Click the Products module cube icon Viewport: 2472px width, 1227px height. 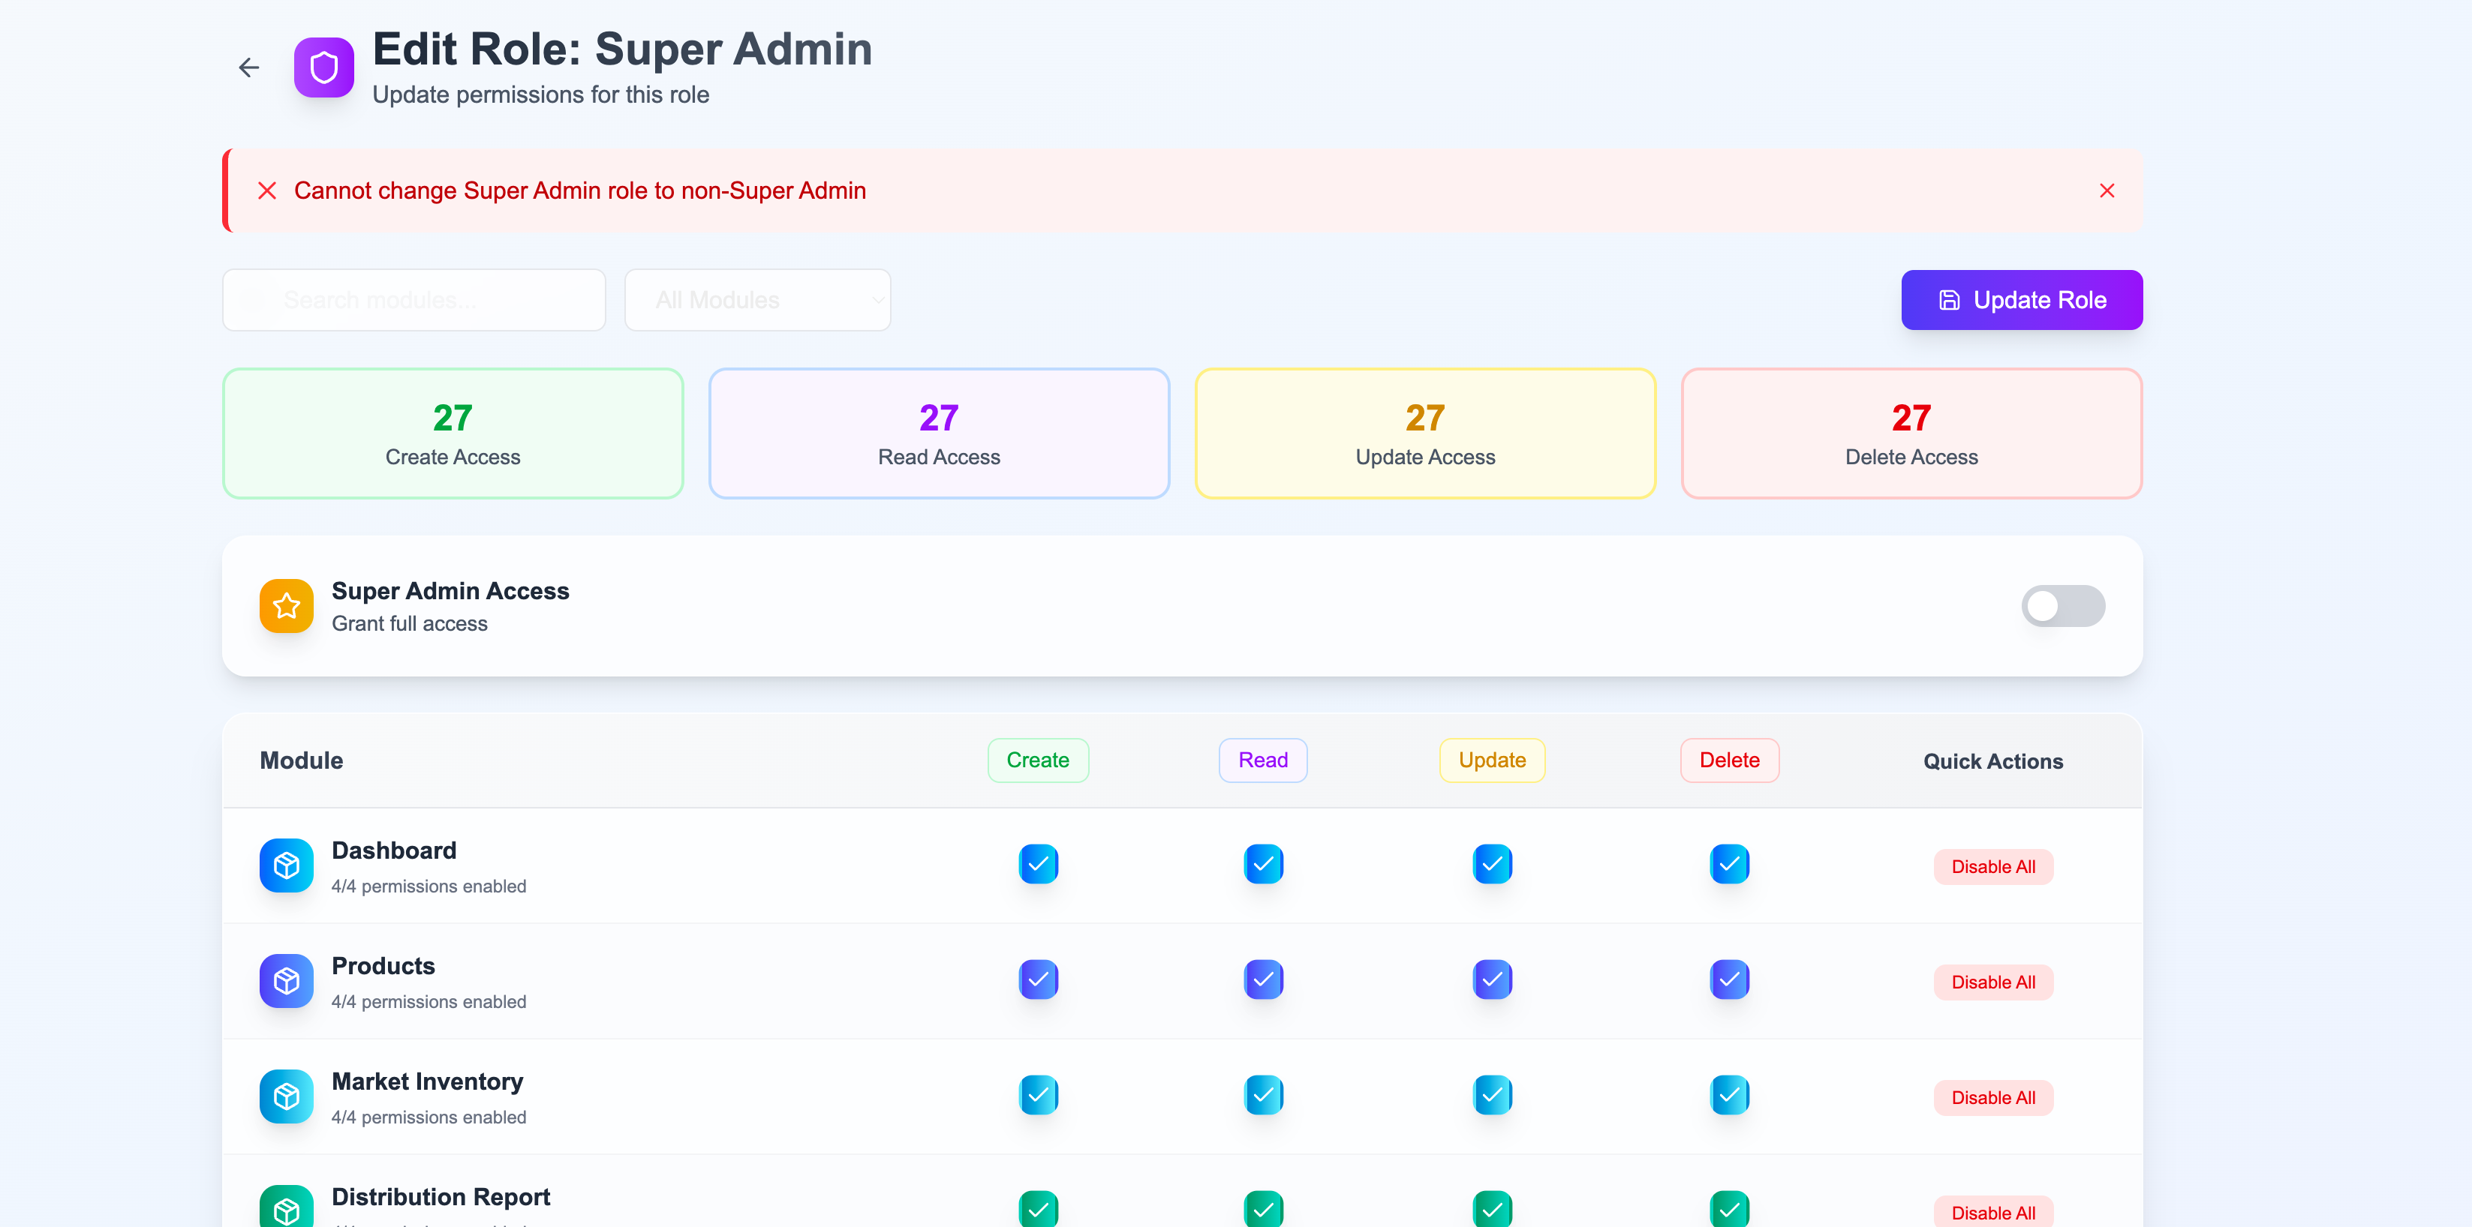pos(286,980)
